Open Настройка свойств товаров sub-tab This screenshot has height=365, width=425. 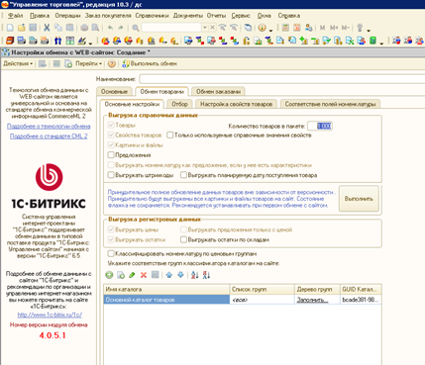click(236, 104)
